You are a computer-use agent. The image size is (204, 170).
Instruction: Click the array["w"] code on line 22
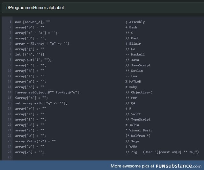click(x=31, y=136)
